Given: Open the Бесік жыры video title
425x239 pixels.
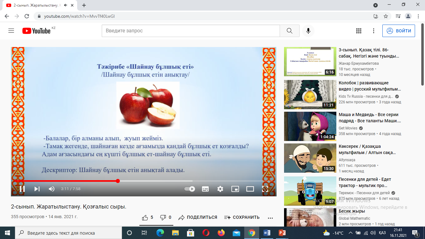Looking at the screenshot, I should (x=352, y=211).
